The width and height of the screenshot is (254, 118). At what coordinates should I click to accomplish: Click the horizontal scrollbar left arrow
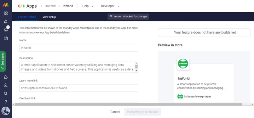tap(14, 104)
